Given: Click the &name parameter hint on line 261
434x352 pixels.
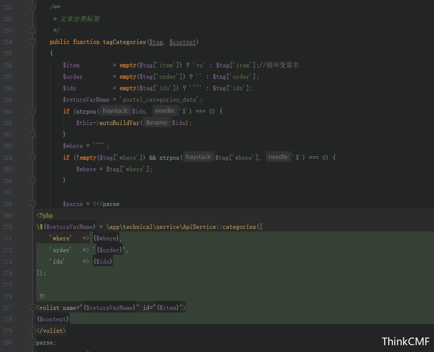Looking at the screenshot, I should 157,122.
